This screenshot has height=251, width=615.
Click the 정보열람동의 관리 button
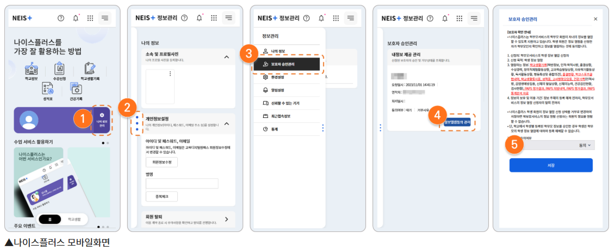coord(457,122)
